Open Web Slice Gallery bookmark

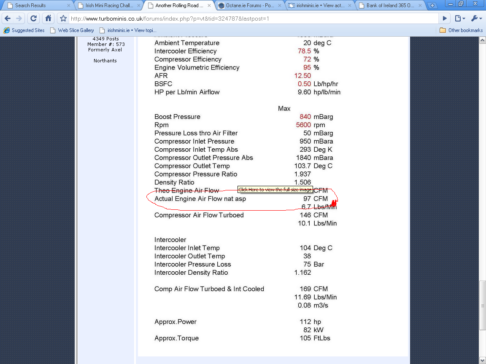(x=72, y=30)
